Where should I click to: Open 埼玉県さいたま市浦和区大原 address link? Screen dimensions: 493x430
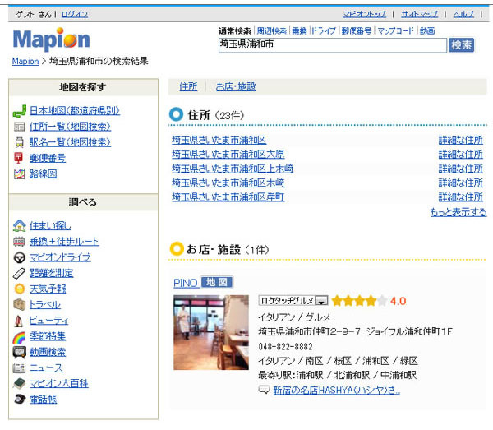[228, 155]
